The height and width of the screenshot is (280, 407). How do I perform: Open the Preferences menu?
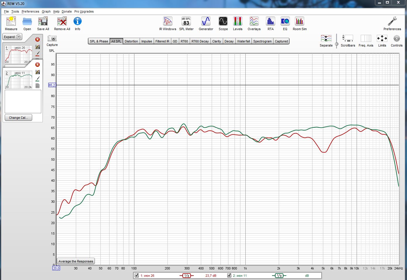pos(30,11)
